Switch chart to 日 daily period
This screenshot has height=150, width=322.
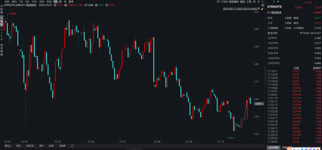[55, 1]
